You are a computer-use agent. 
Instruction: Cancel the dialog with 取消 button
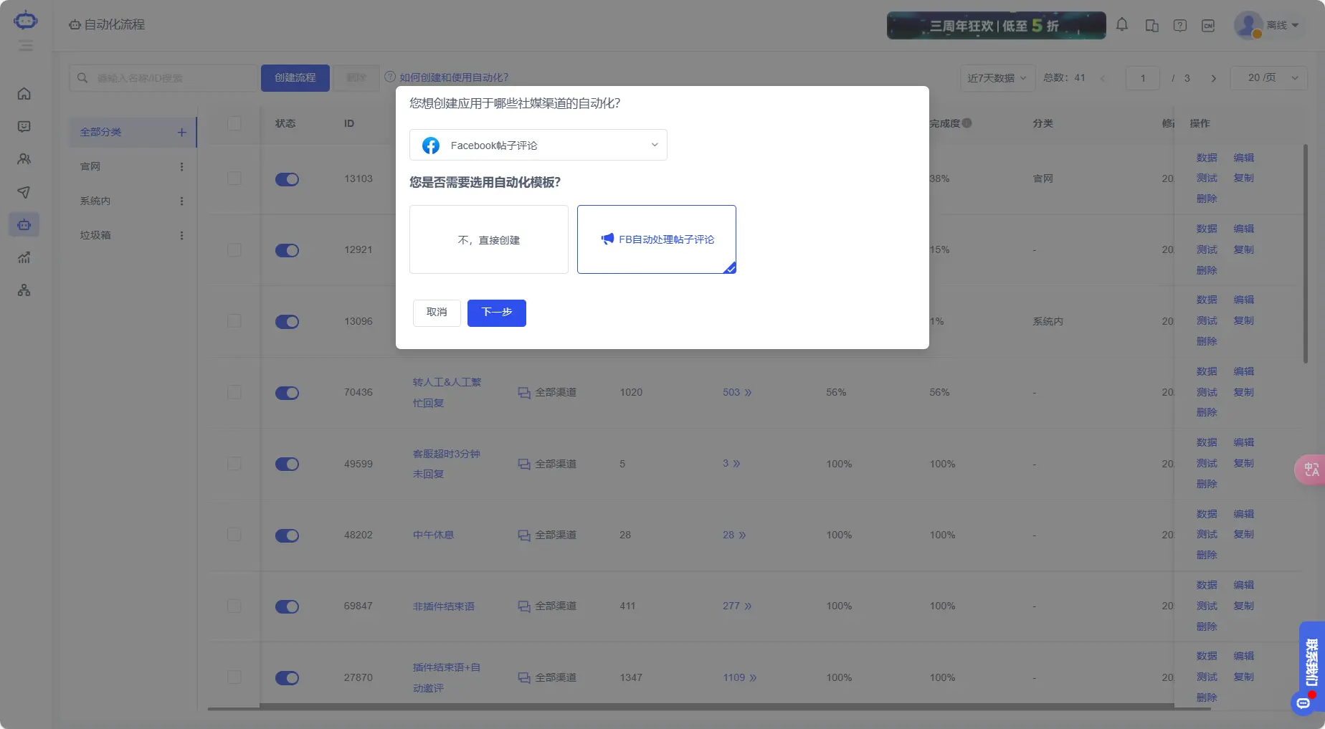[436, 313]
